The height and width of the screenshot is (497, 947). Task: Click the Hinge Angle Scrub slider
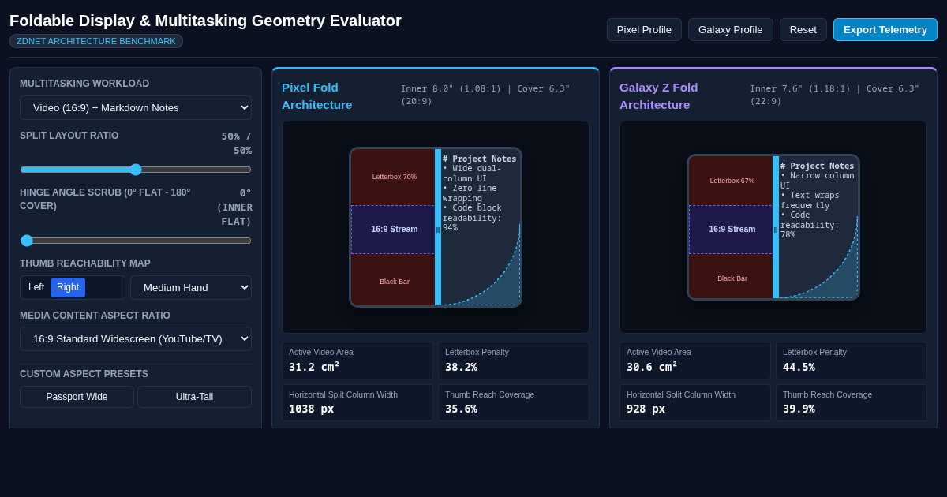click(x=136, y=241)
